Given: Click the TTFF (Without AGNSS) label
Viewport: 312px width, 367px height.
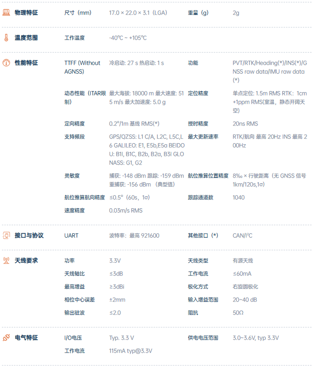Looking at the screenshot, I should (82, 67).
